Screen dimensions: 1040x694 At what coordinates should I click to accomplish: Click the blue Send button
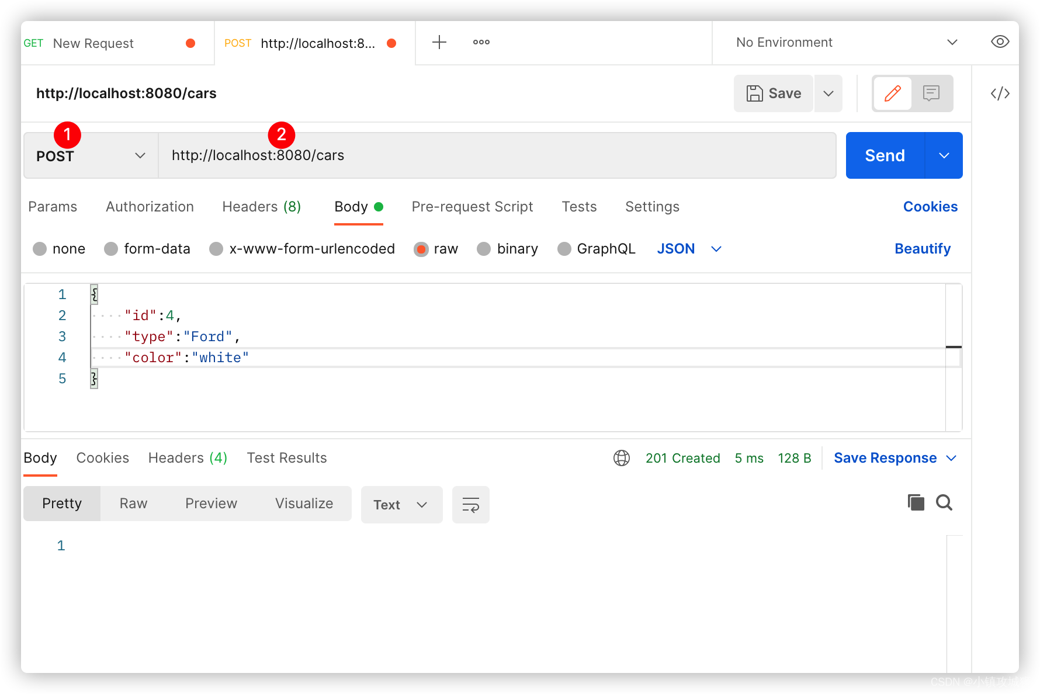point(885,155)
